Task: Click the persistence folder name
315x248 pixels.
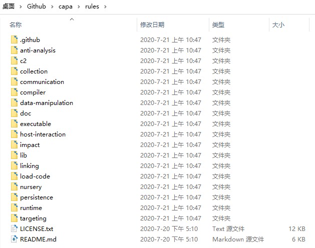Action: (37, 197)
